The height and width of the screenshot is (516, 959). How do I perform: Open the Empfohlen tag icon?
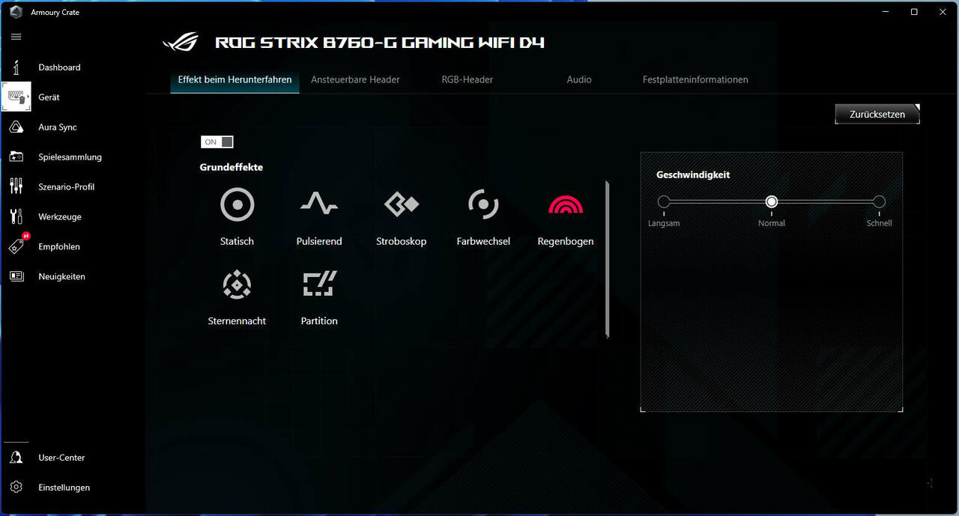click(16, 246)
